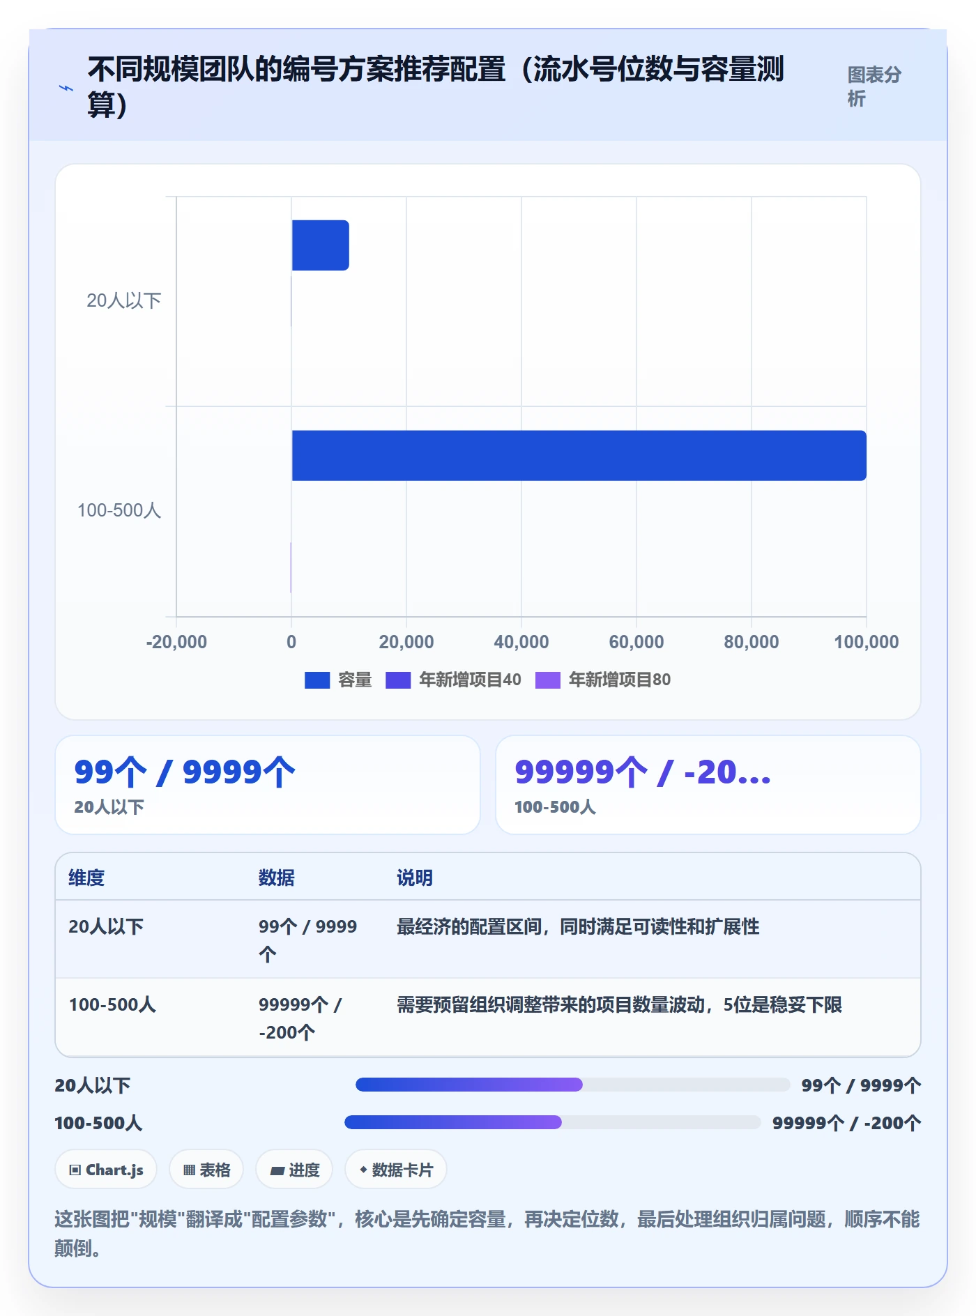976x1316 pixels.
Task: Click the 维度 column header
Action: click(x=86, y=878)
